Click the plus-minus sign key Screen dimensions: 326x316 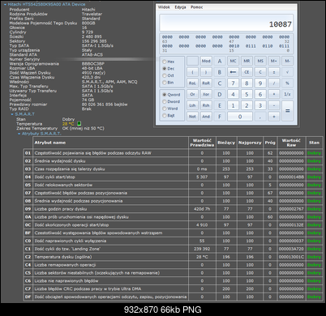pyautogui.click(x=274, y=72)
